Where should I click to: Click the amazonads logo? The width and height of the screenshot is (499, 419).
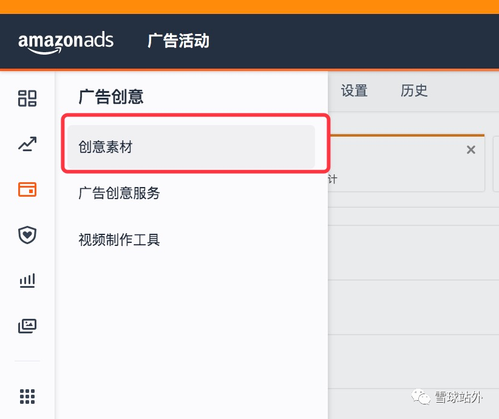click(66, 41)
